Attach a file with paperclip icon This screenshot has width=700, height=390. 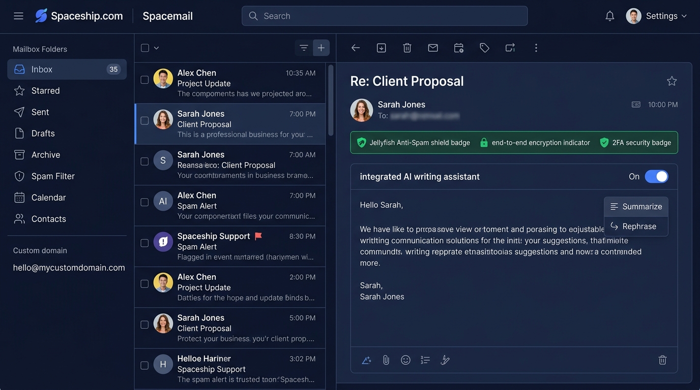click(x=386, y=360)
